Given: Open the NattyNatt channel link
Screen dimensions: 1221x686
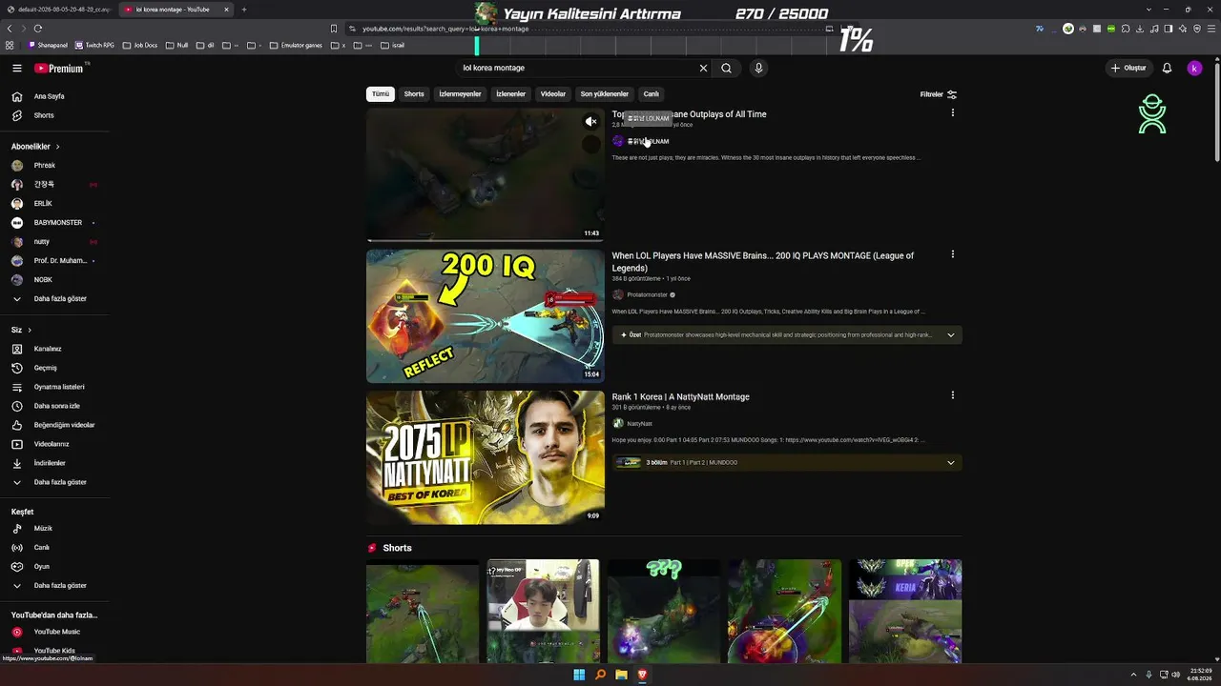Looking at the screenshot, I should click(640, 423).
